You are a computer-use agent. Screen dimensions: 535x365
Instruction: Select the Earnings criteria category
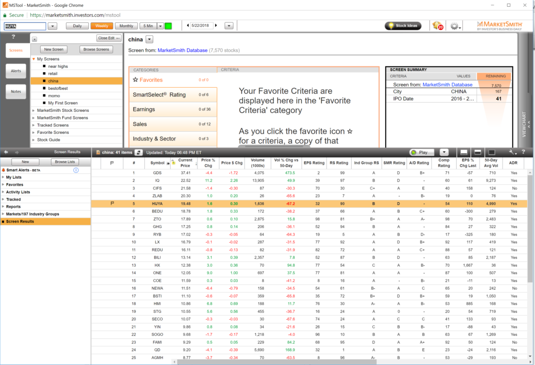click(x=173, y=110)
